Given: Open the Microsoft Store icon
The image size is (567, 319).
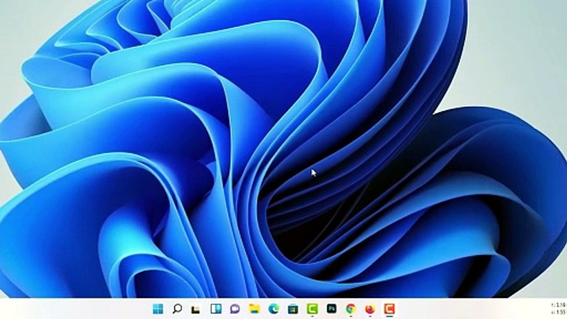Looking at the screenshot, I should click(x=293, y=309).
